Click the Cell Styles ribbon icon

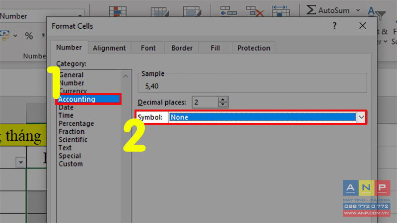tap(192, 11)
